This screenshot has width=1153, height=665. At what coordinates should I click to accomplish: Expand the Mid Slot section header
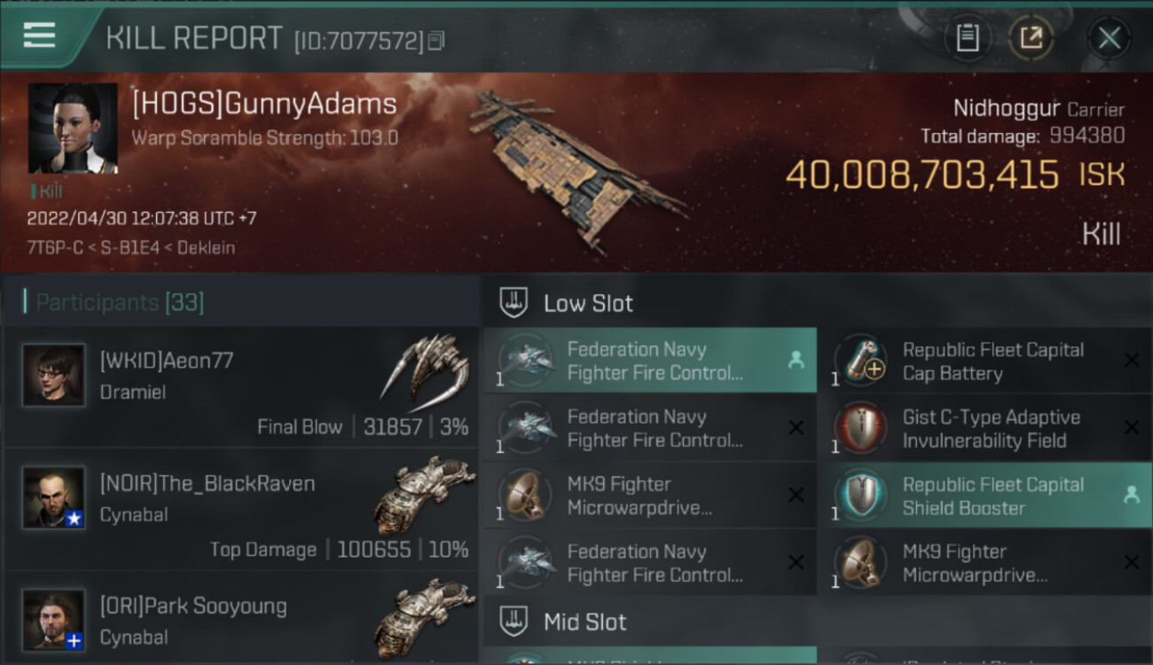pos(584,622)
